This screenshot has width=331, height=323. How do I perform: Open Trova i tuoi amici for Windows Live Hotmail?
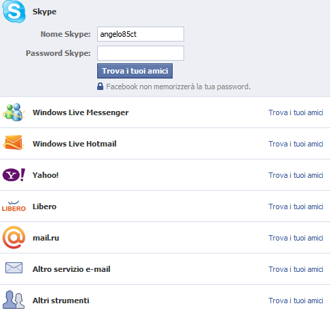click(x=296, y=144)
